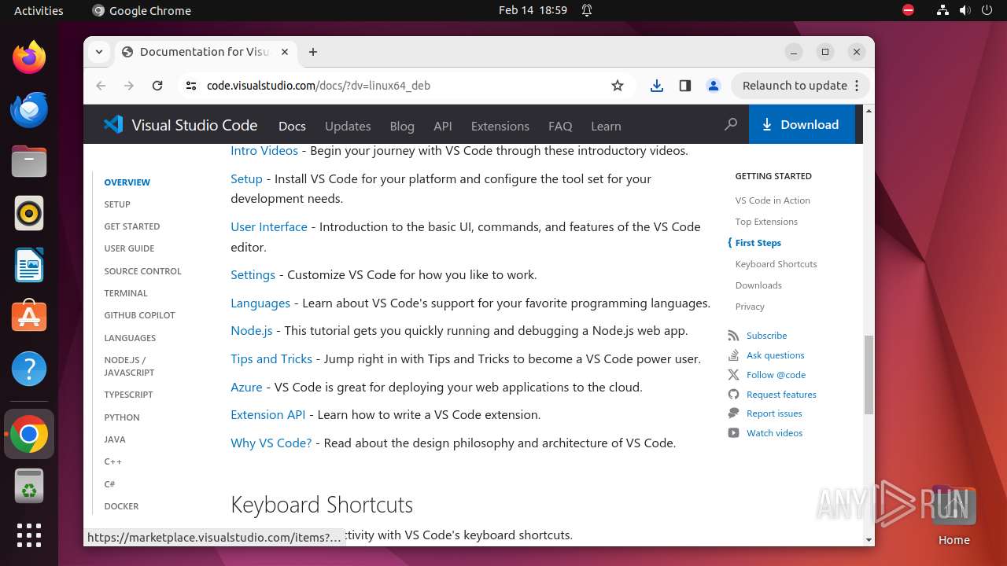Image resolution: width=1007 pixels, height=566 pixels.
Task: Open the Intro Videos link
Action: [264, 150]
